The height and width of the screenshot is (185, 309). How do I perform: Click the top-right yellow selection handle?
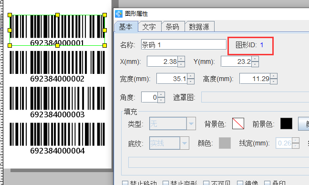coord(104,15)
